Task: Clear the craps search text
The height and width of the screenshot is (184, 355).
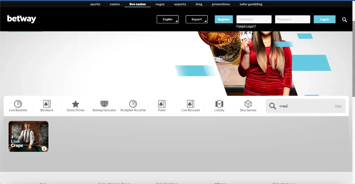Action: [x=338, y=106]
